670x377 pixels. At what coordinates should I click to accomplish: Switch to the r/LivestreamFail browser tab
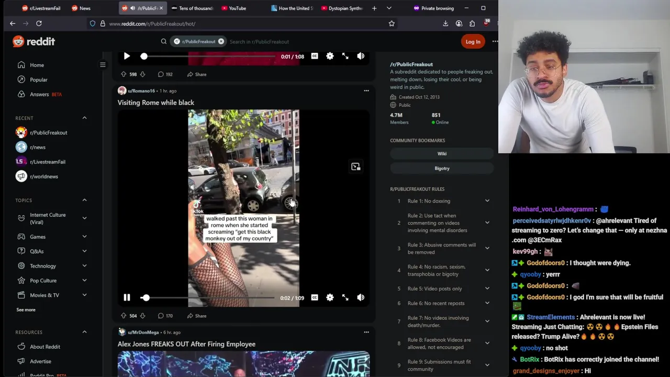point(42,8)
